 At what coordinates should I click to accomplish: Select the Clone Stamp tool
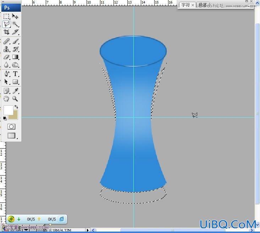[6, 49]
